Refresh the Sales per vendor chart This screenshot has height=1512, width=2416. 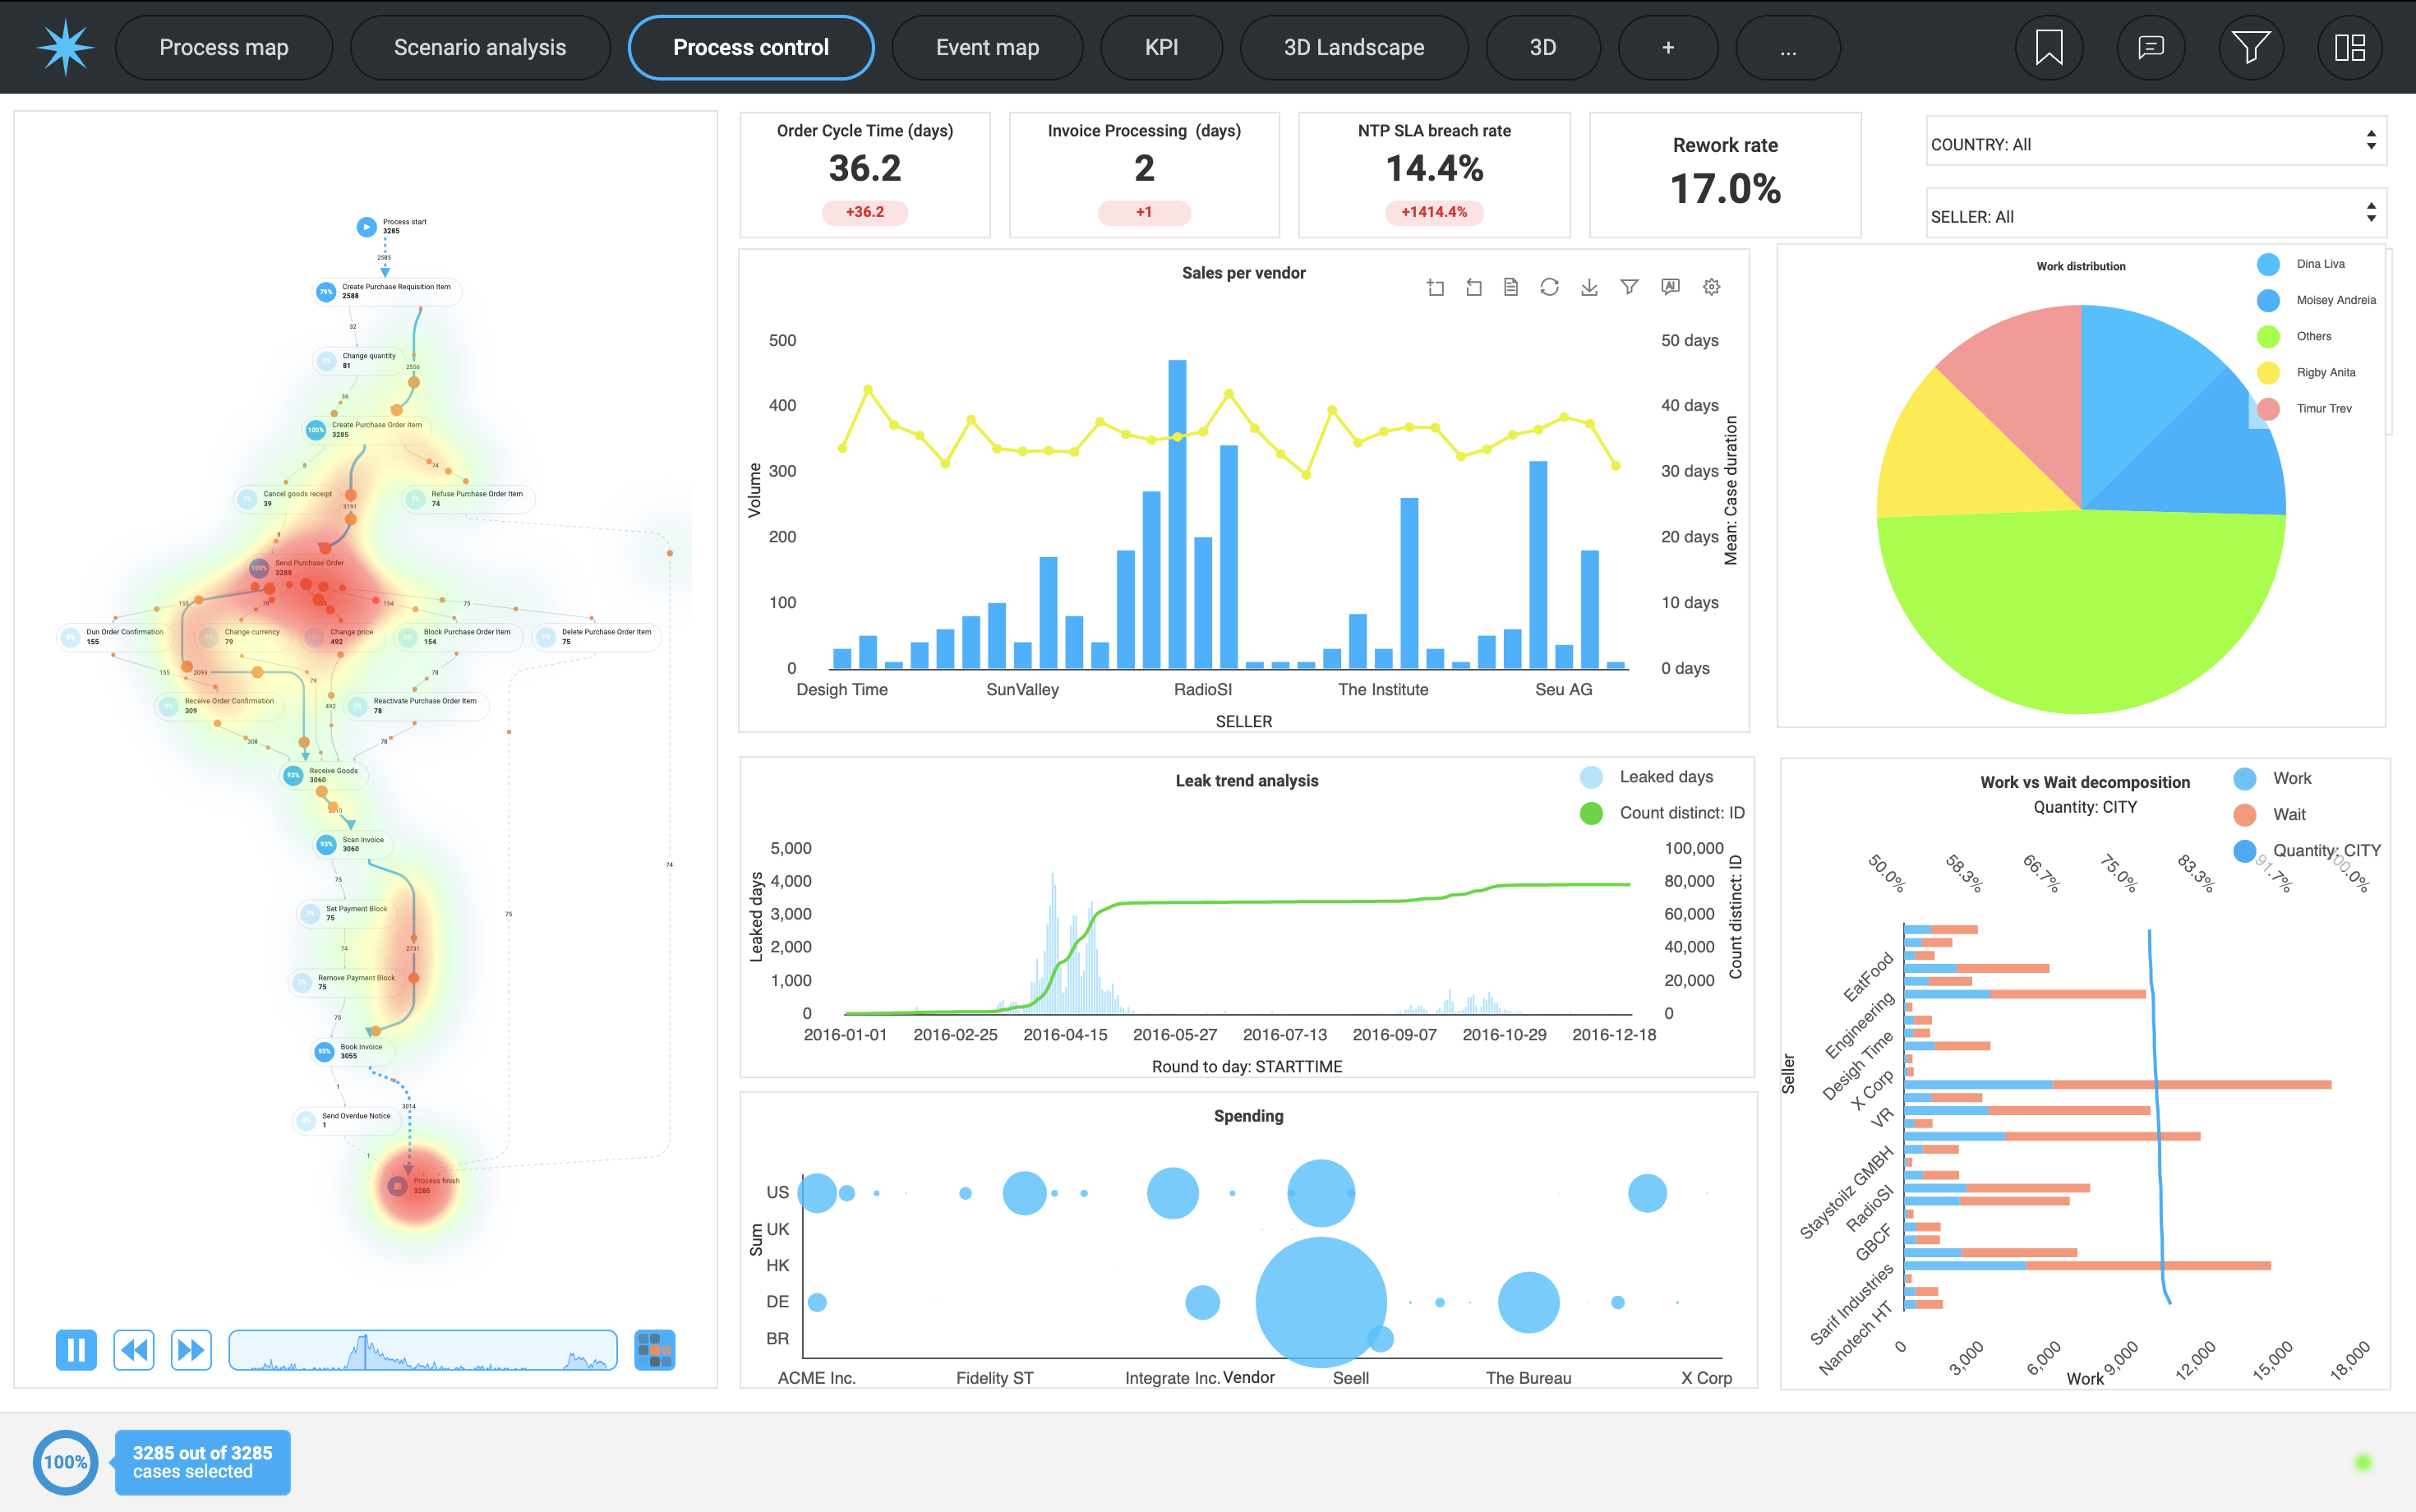[1549, 287]
